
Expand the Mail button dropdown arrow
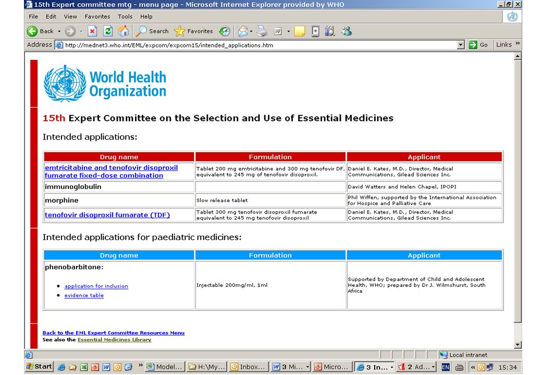(251, 31)
